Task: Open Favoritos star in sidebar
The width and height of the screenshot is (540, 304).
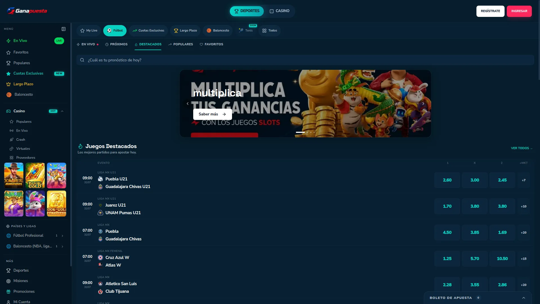Action: click(8, 52)
